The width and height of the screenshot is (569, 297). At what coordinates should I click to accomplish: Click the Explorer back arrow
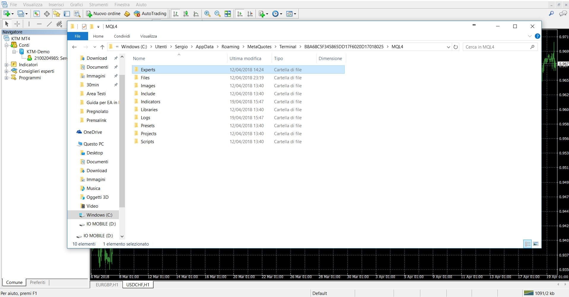pyautogui.click(x=74, y=47)
